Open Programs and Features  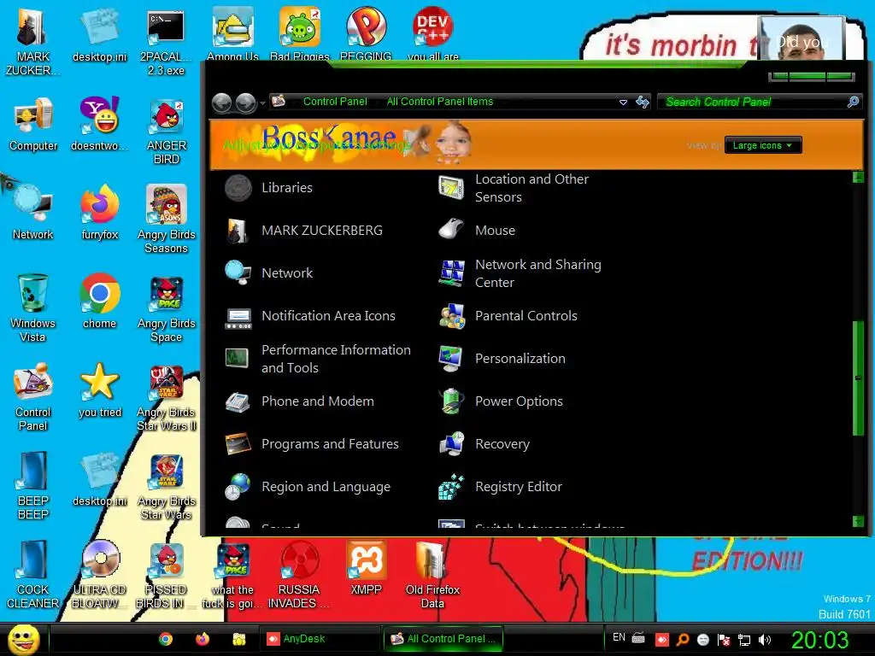(x=312, y=444)
